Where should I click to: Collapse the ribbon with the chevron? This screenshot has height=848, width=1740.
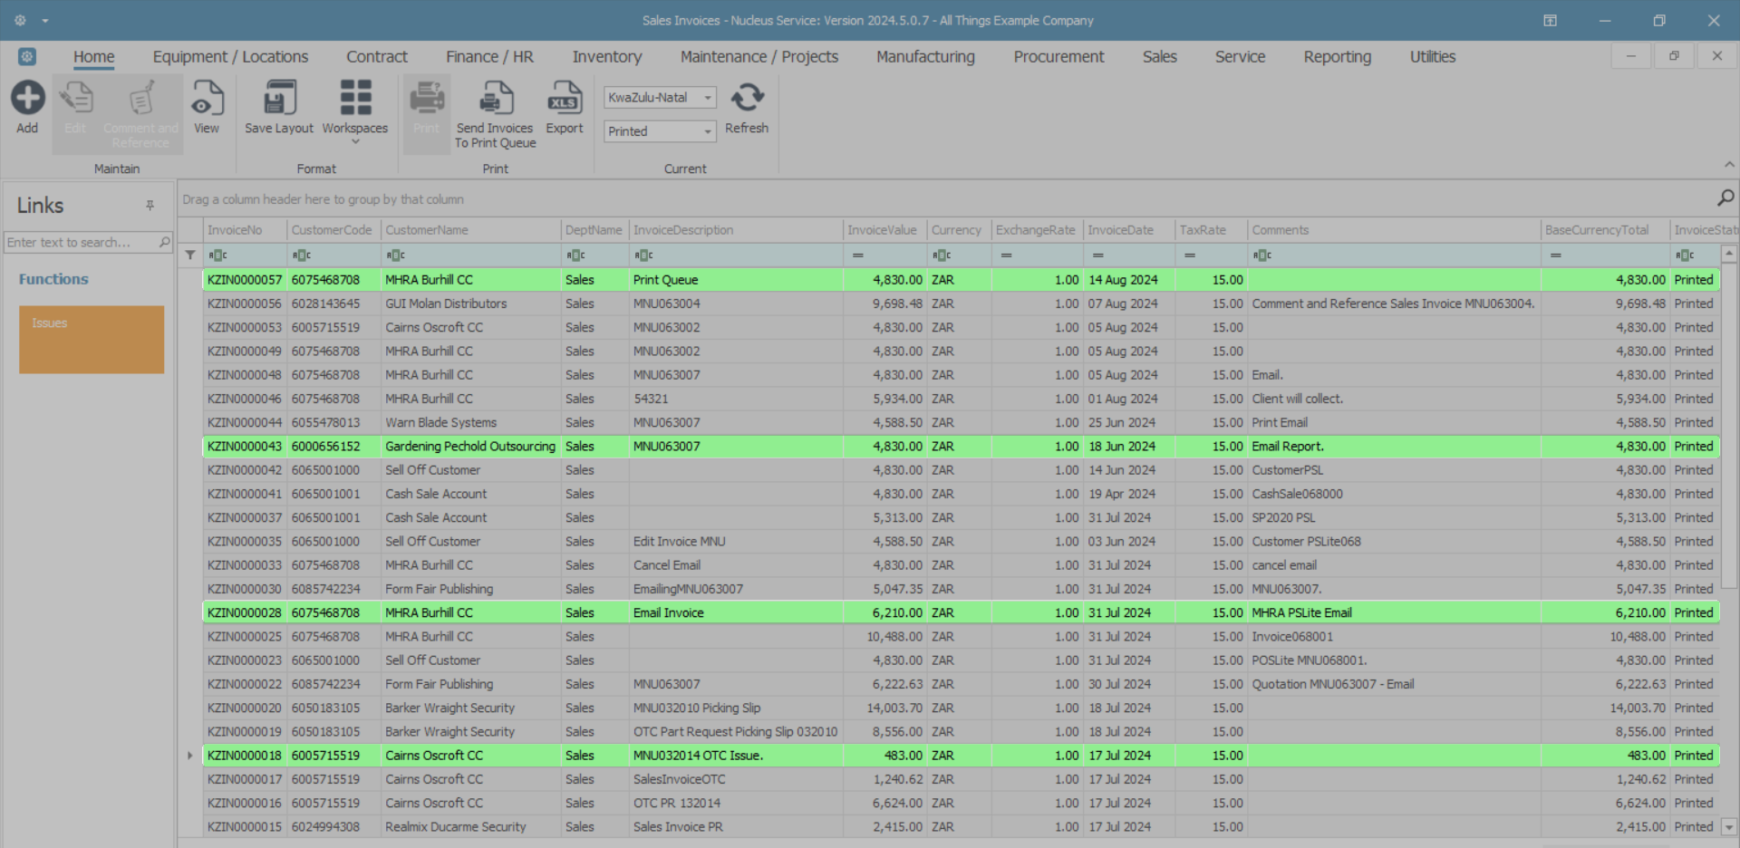(x=1729, y=165)
